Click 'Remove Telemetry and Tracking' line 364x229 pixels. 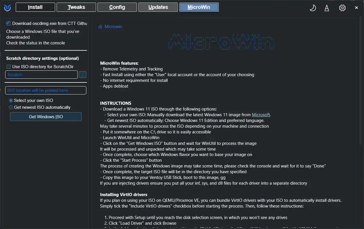pos(132,69)
